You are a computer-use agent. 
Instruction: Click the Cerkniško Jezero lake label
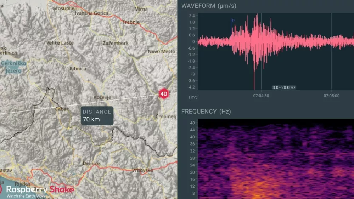coord(11,67)
